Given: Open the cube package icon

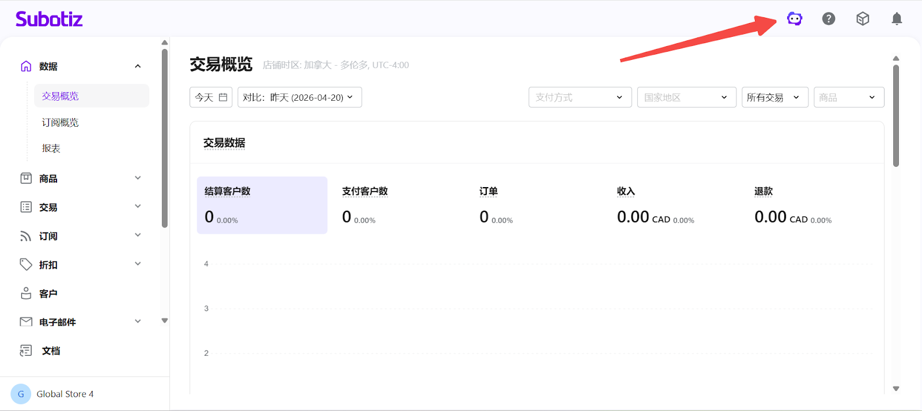Looking at the screenshot, I should click(x=863, y=19).
